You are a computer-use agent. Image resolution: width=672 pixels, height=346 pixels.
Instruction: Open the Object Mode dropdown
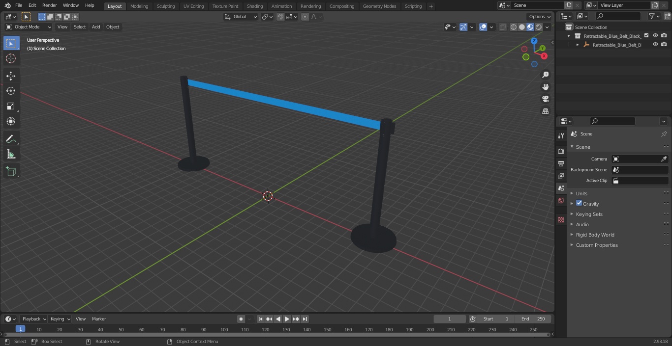[29, 27]
